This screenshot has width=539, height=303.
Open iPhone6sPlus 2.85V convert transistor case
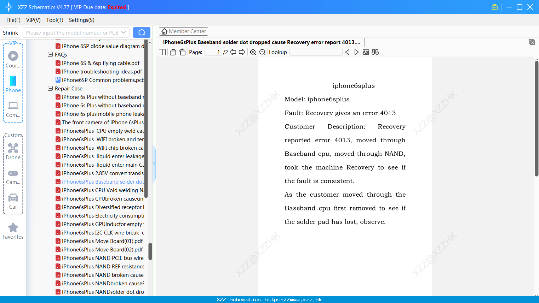[x=100, y=173]
